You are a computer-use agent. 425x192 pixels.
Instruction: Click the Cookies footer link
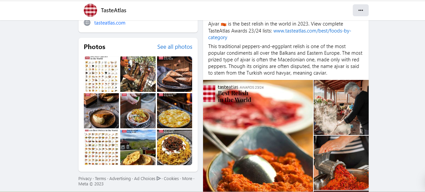(171, 179)
